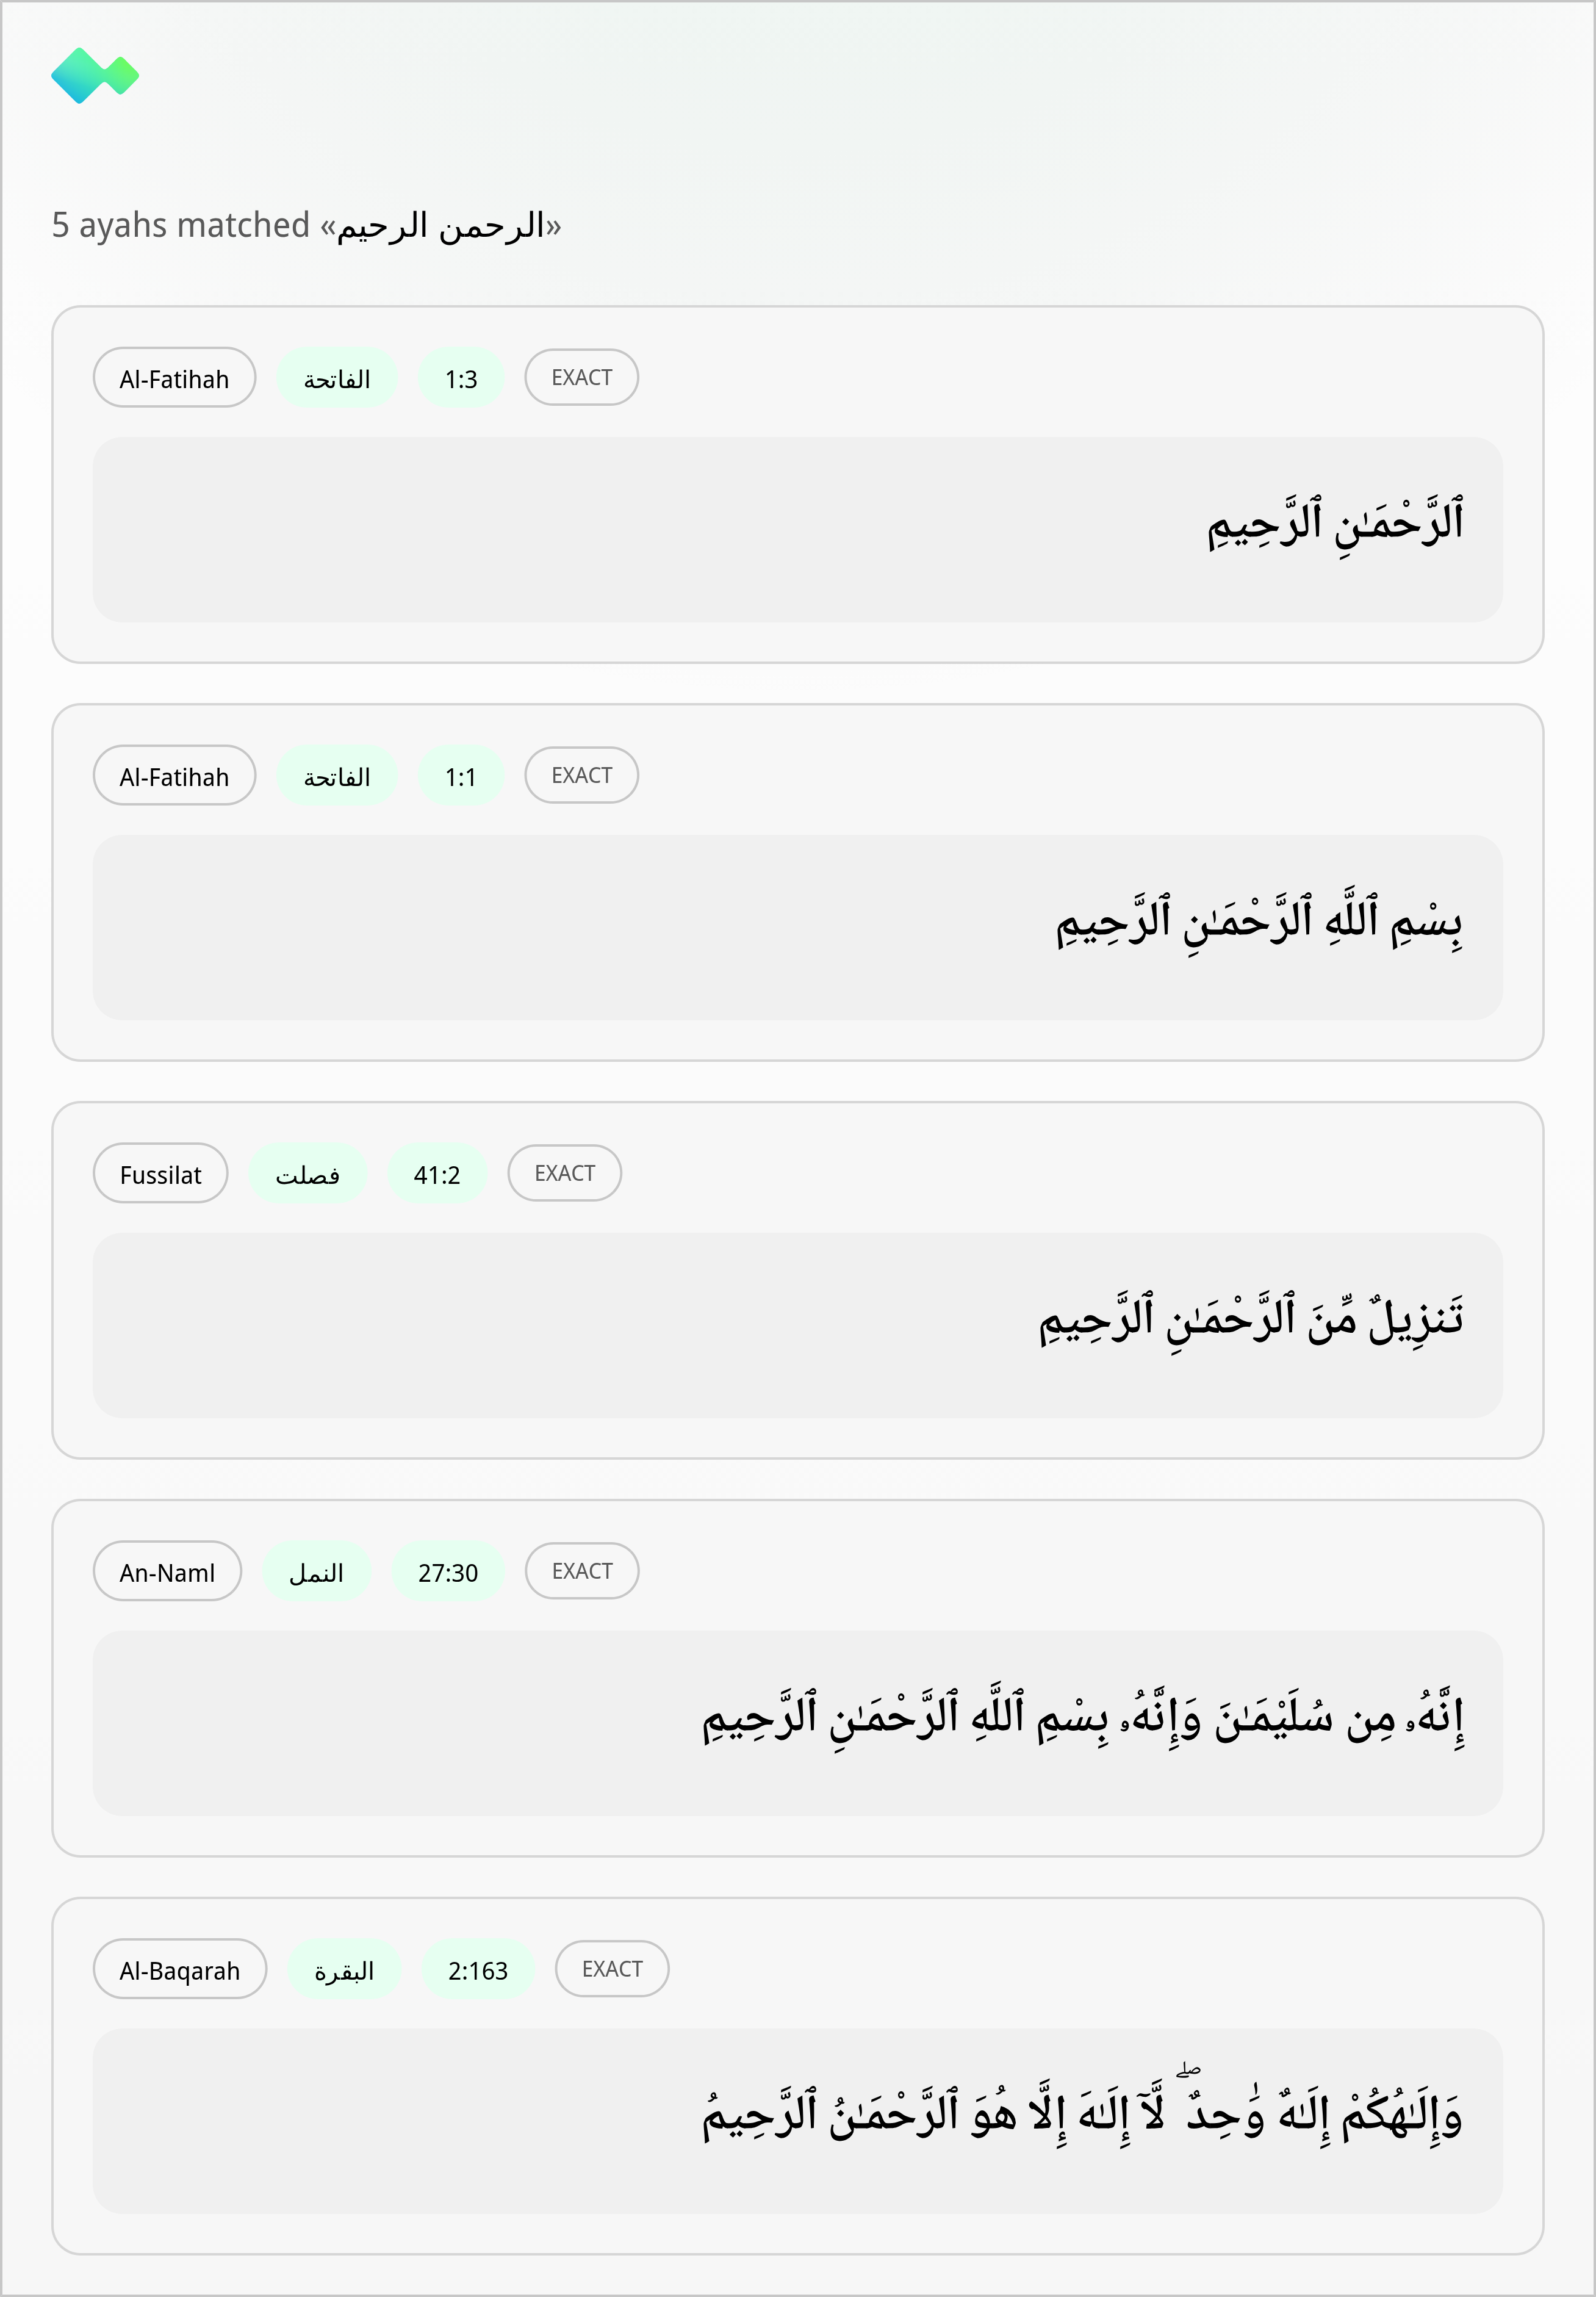This screenshot has width=1596, height=2297.
Task: Open verse reference 1:3
Action: pyautogui.click(x=461, y=377)
